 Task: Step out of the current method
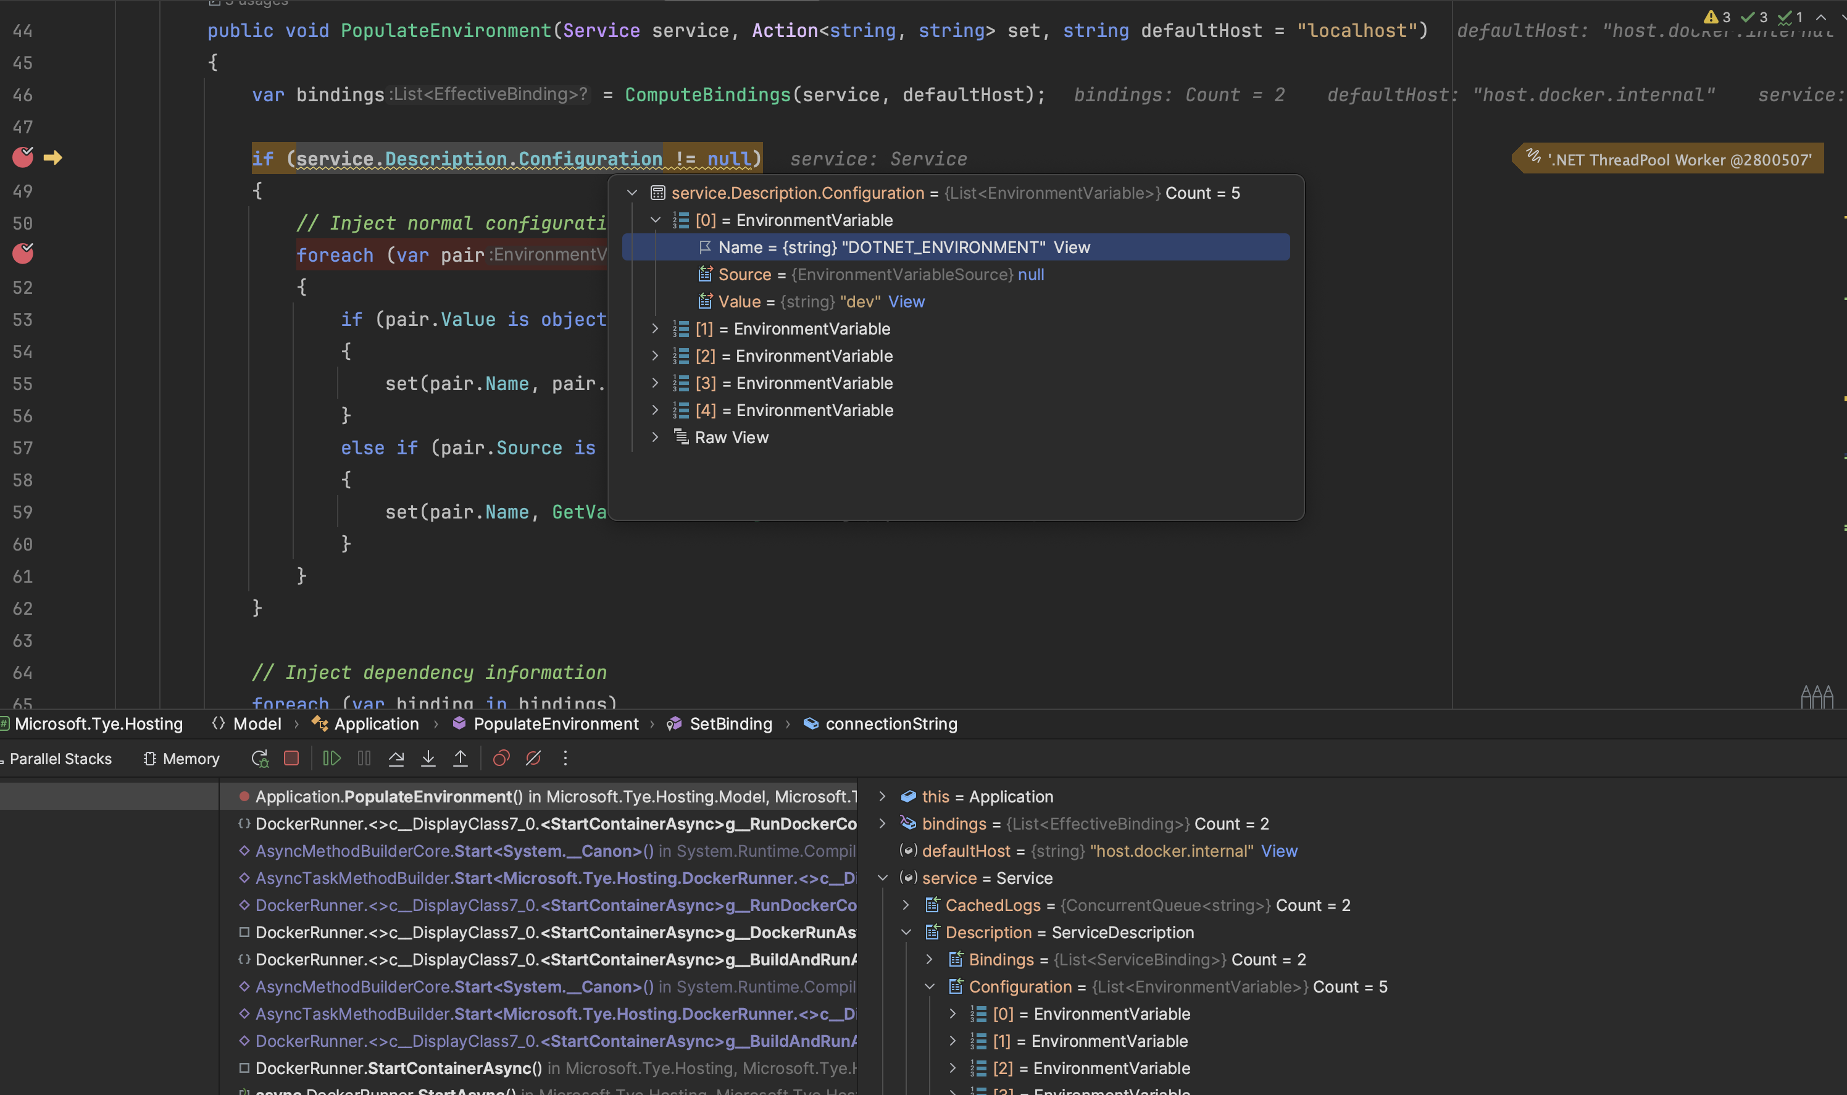click(461, 758)
